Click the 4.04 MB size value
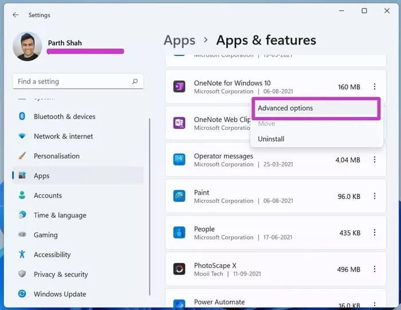The width and height of the screenshot is (401, 310). pos(348,160)
